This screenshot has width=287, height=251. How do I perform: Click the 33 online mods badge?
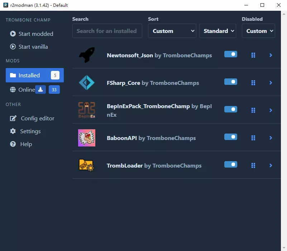click(54, 90)
